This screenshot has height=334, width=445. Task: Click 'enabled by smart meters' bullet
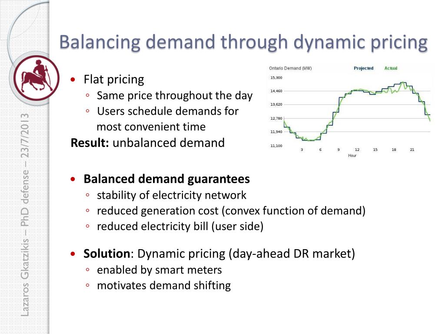(159, 270)
